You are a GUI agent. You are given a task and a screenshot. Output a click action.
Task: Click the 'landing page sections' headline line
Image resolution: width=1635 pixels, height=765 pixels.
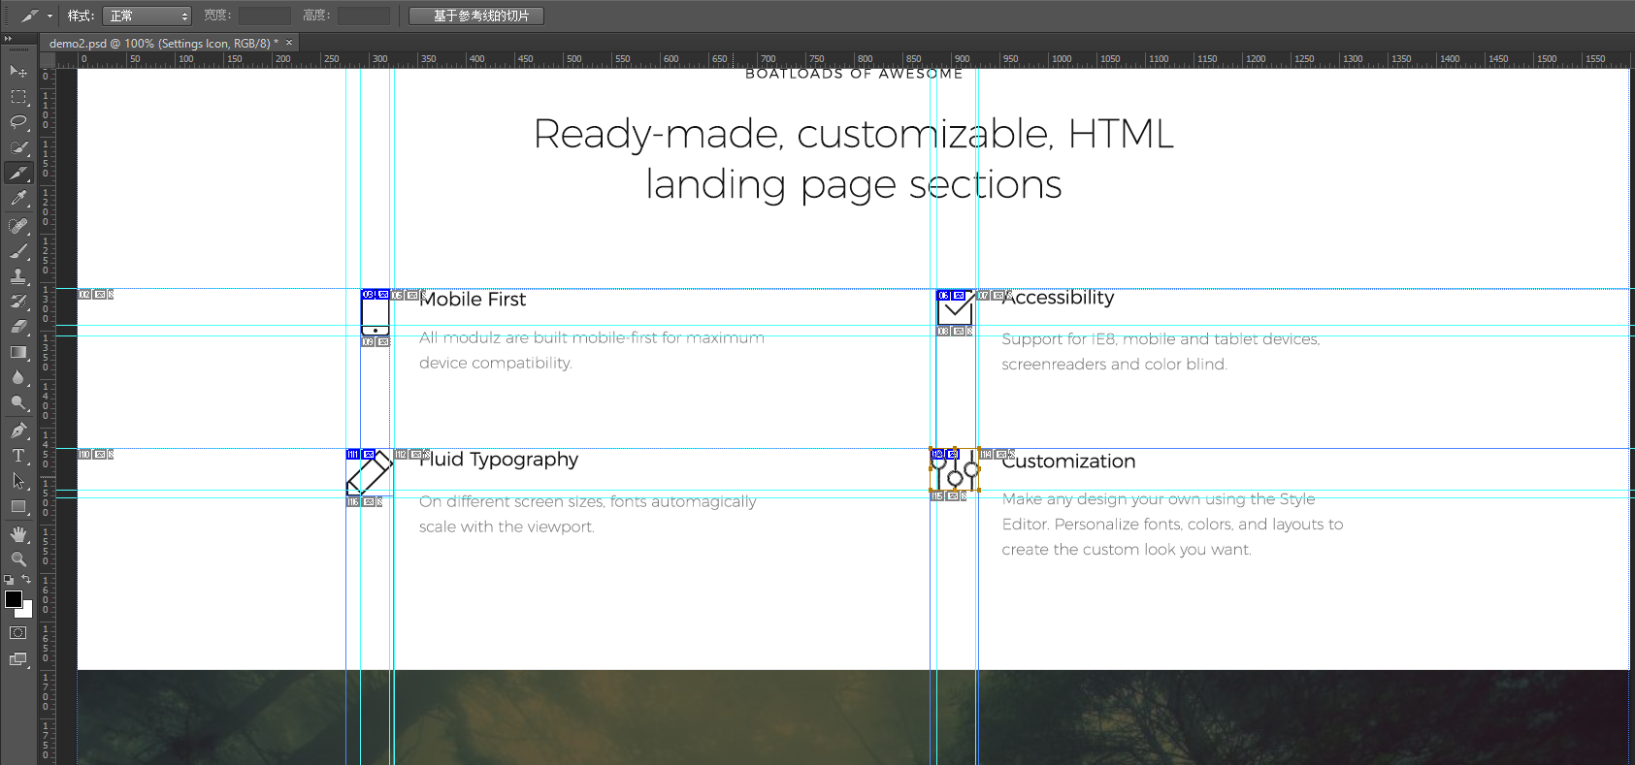[x=854, y=184]
